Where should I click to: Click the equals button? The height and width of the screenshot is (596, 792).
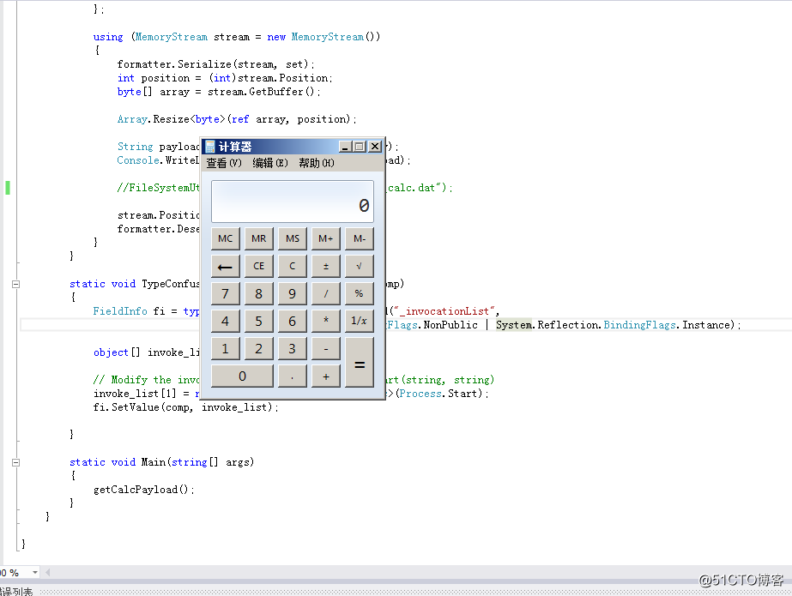point(360,363)
